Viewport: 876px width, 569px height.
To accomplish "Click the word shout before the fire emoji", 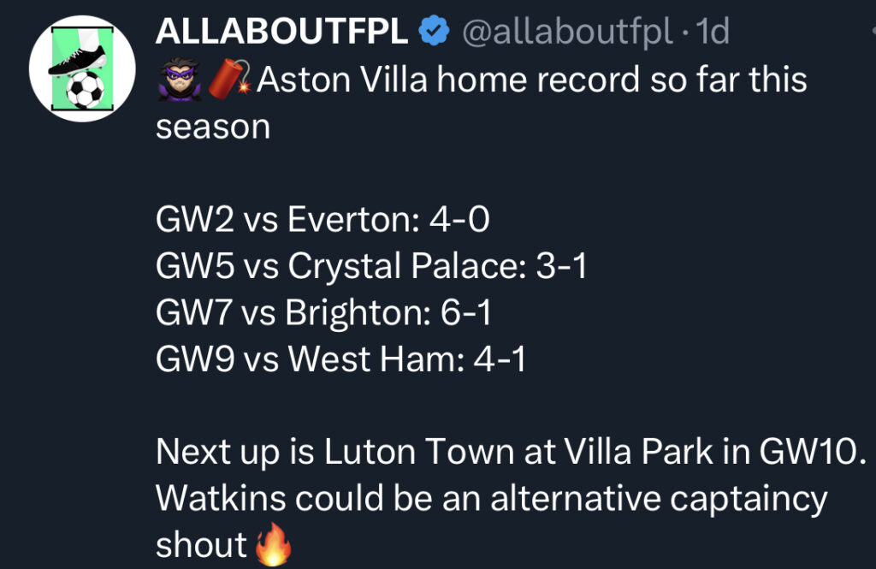I will click(201, 544).
